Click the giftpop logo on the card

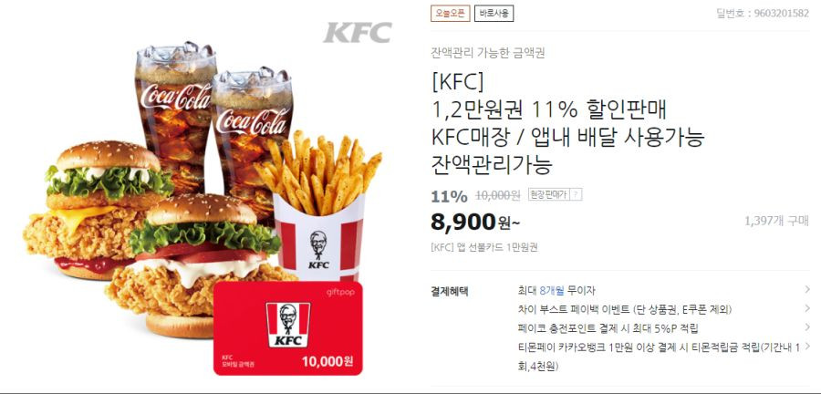339,292
